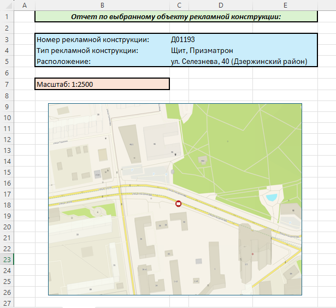This screenshot has height=308, width=336.
Task: Select the highlighted row 23 header
Action: [x=7, y=259]
